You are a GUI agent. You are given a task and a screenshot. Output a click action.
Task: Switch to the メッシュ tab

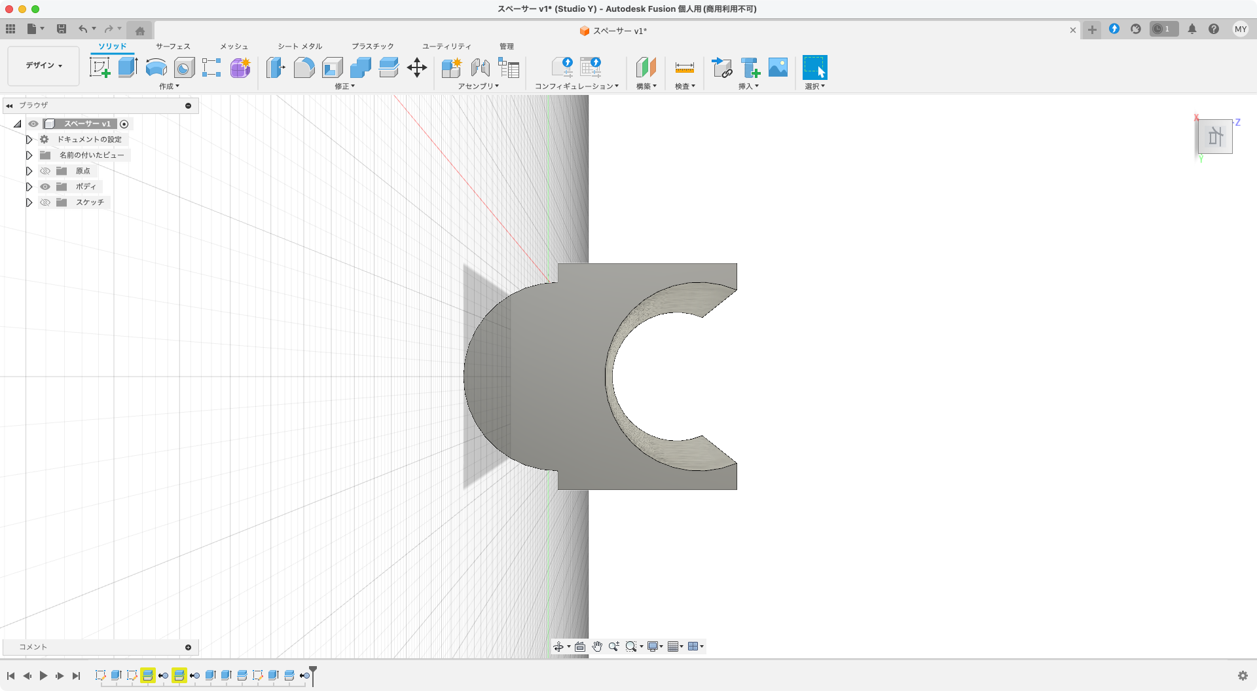[x=234, y=47]
